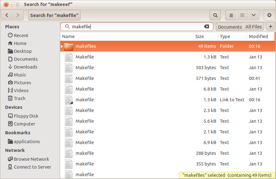Switch to list view
Image resolution: width=276 pixels, height=179 pixels.
(231, 15)
